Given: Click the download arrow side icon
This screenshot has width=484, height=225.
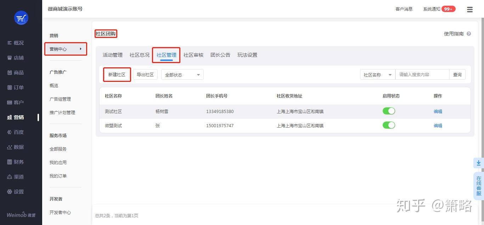Looking at the screenshot, I should point(479,163).
